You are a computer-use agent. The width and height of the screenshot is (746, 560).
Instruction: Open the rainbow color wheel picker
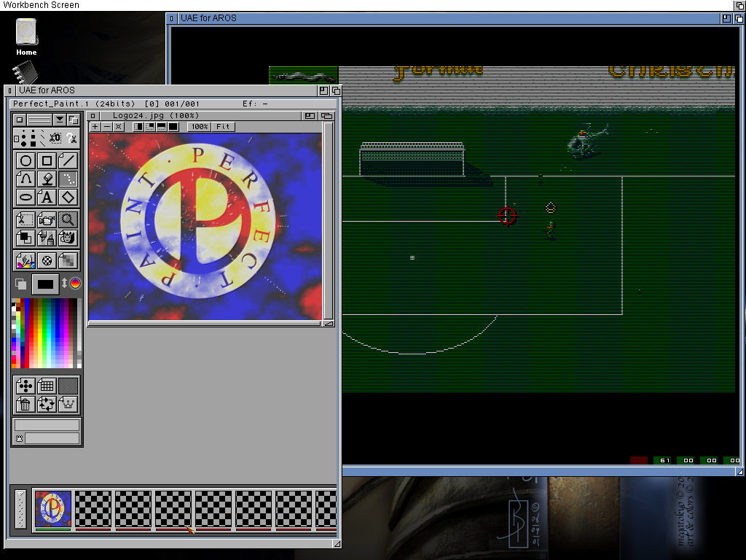[75, 284]
